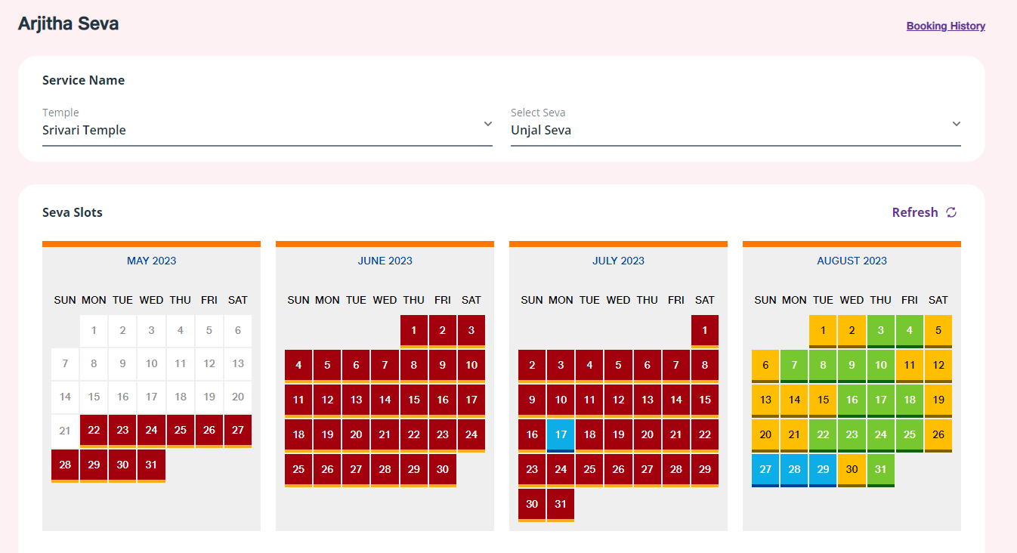Select the green August 25 date

(x=910, y=436)
